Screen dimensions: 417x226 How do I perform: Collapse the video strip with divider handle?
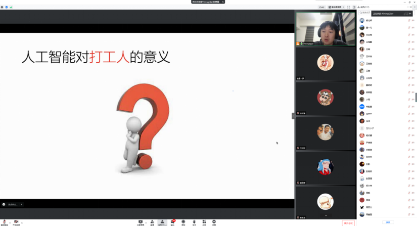[293, 116]
